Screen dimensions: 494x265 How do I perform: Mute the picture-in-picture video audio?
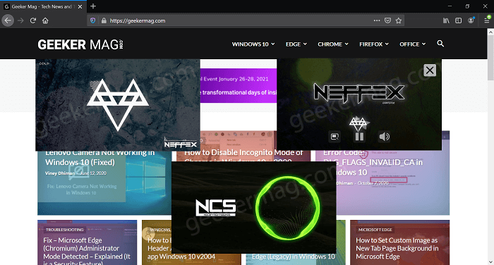[385, 137]
